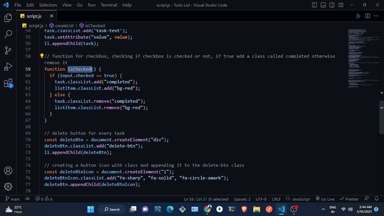This screenshot has width=384, height=216.
Task: Open the Terminal menu
Action: point(109,5)
